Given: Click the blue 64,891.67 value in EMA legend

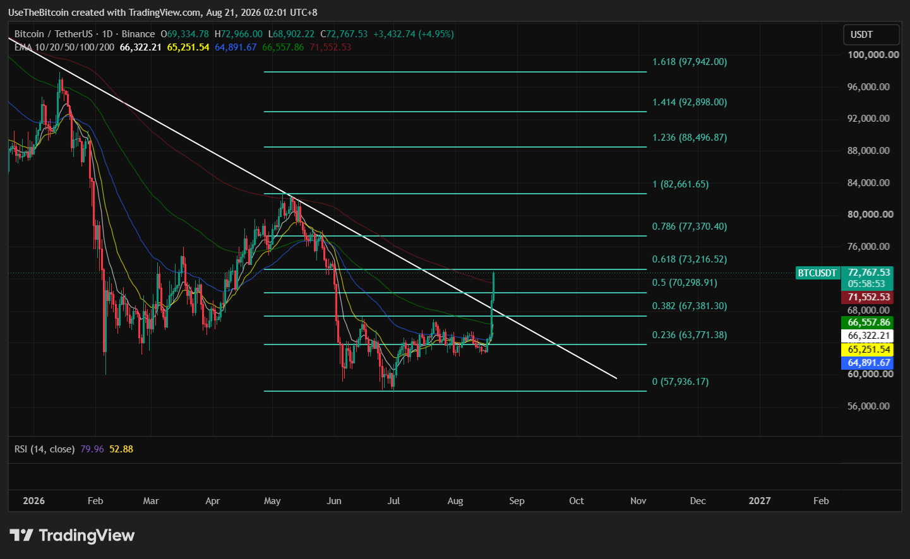Looking at the screenshot, I should click(x=236, y=47).
